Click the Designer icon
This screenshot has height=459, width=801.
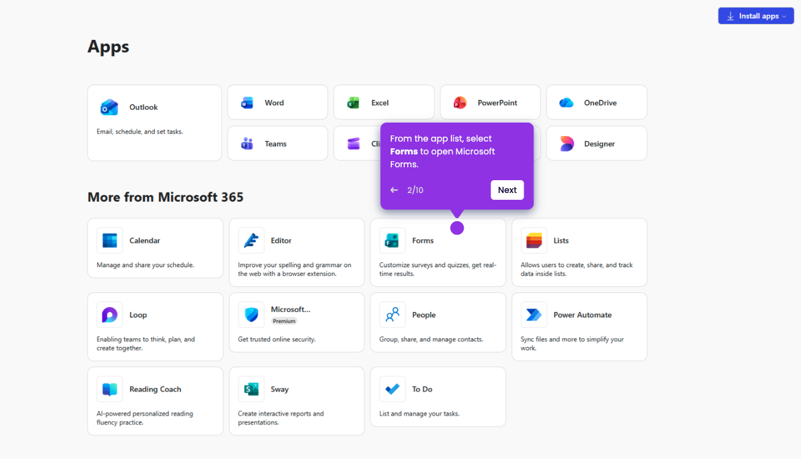566,144
